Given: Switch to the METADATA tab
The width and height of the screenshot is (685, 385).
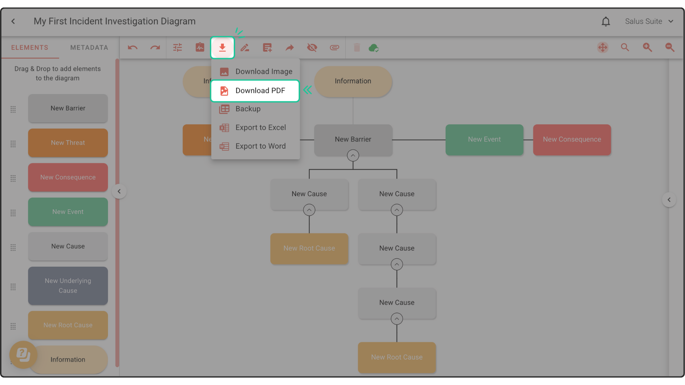Looking at the screenshot, I should tap(89, 47).
